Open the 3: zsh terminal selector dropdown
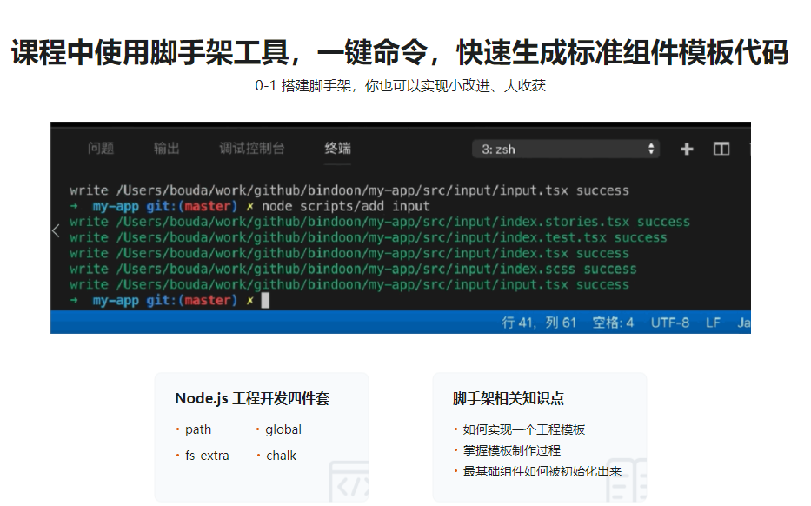The width and height of the screenshot is (811, 506). coord(565,149)
